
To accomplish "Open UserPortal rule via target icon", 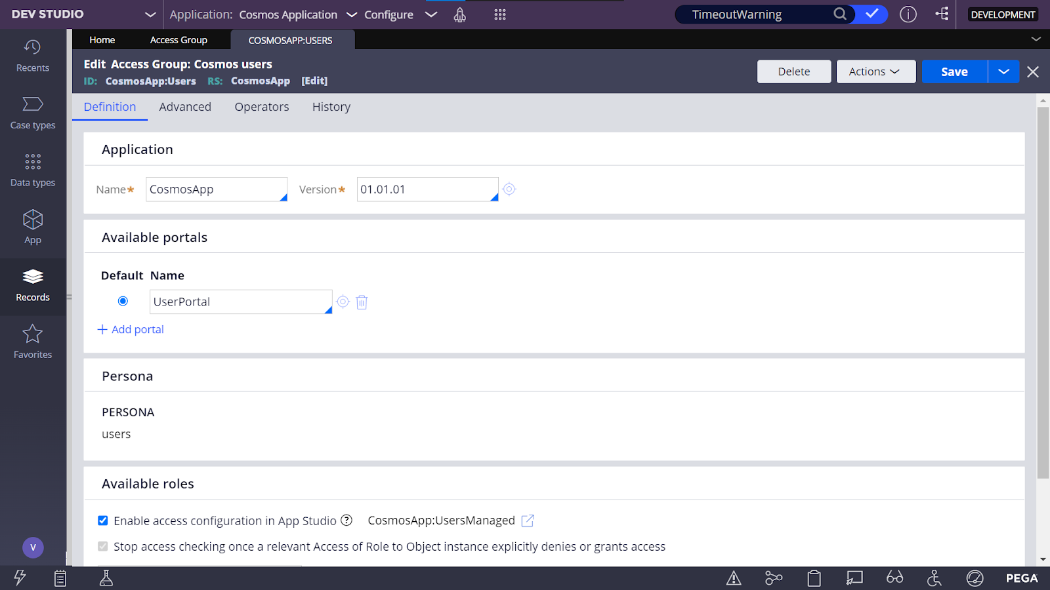I will 343,302.
